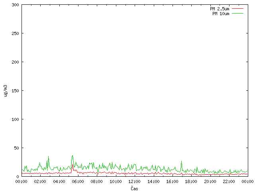Click the 50 y-axis label
Image resolution: width=255 pixels, height=191 pixels.
[x=16, y=148]
